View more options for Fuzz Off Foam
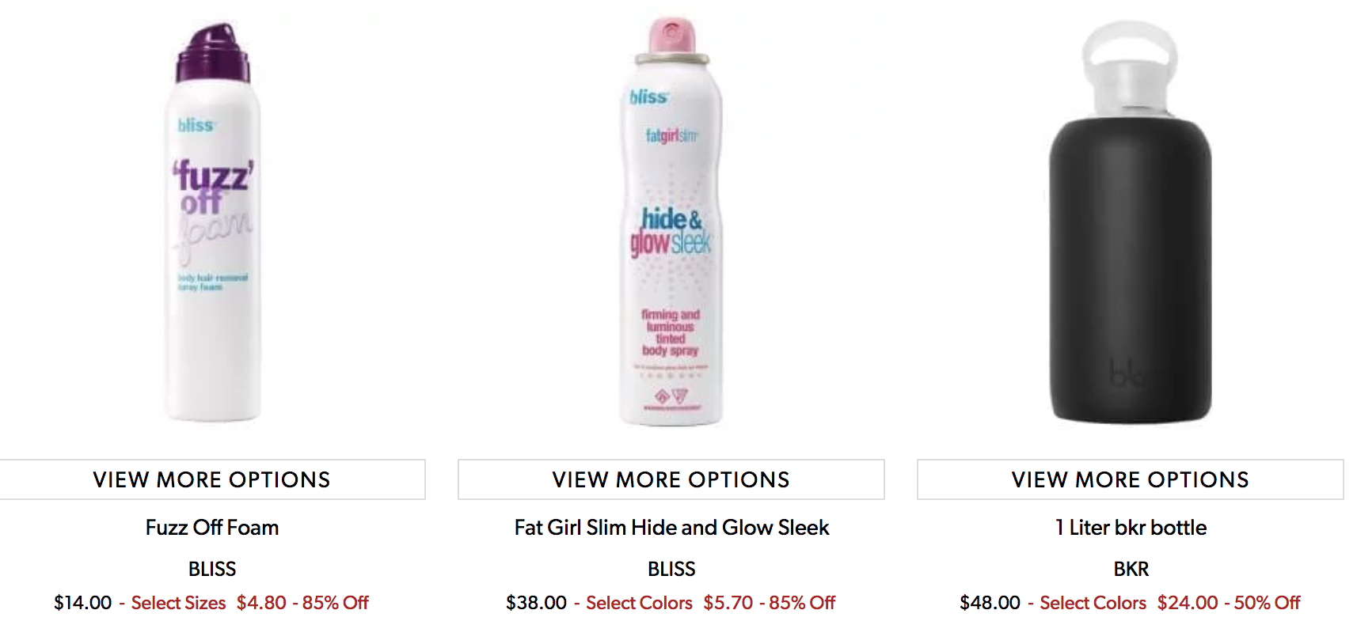This screenshot has height=644, width=1357. [x=212, y=479]
